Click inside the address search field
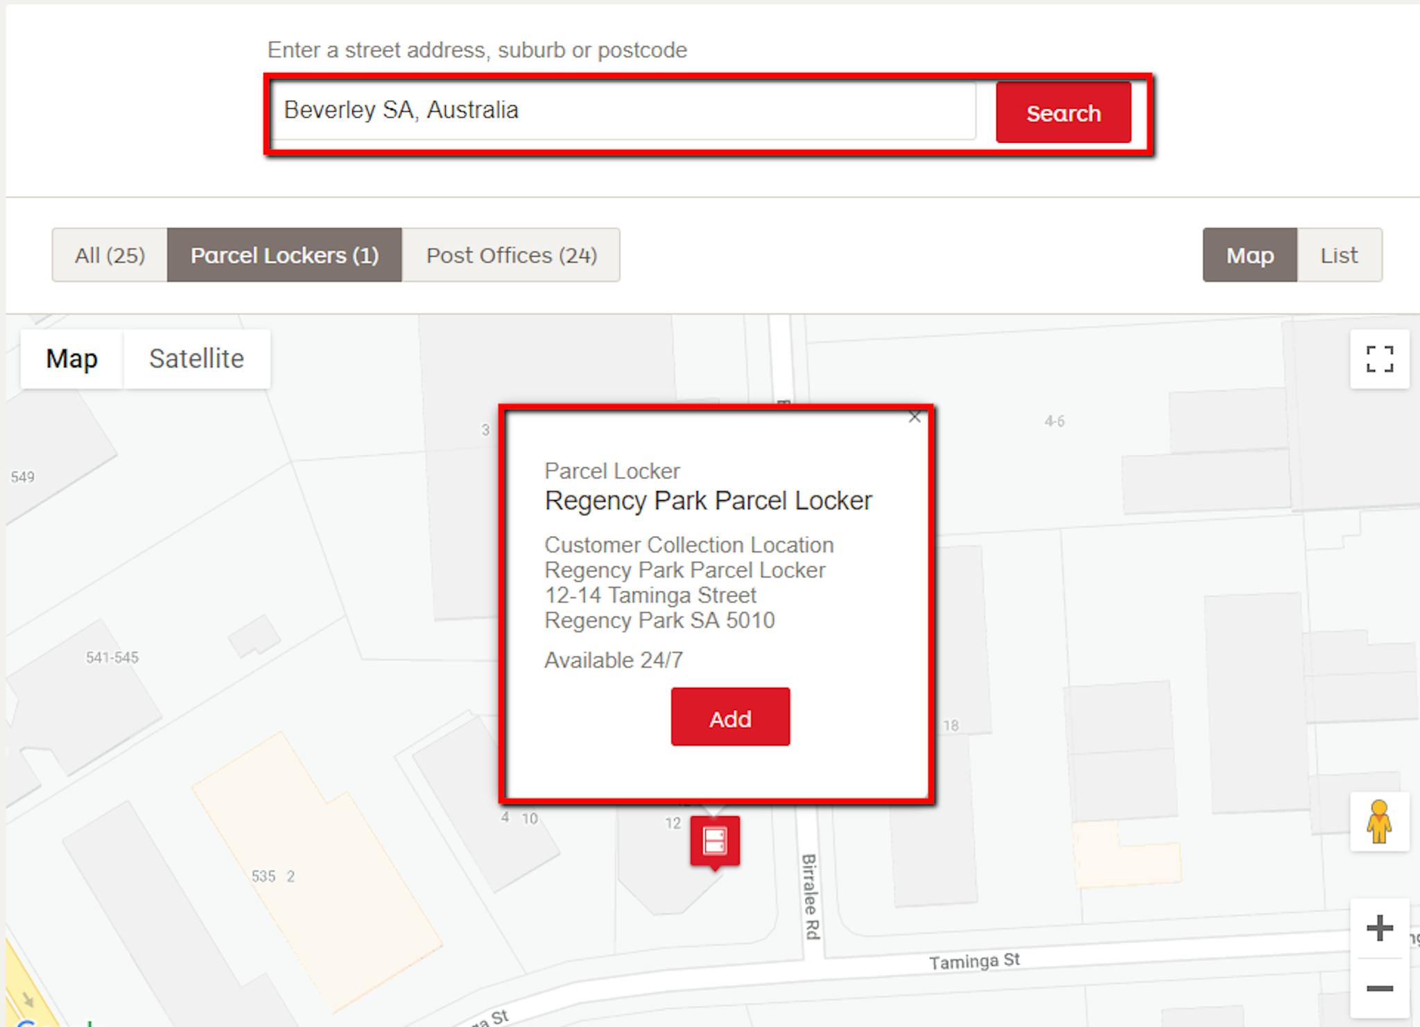Viewport: 1420px width, 1027px height. click(x=624, y=111)
